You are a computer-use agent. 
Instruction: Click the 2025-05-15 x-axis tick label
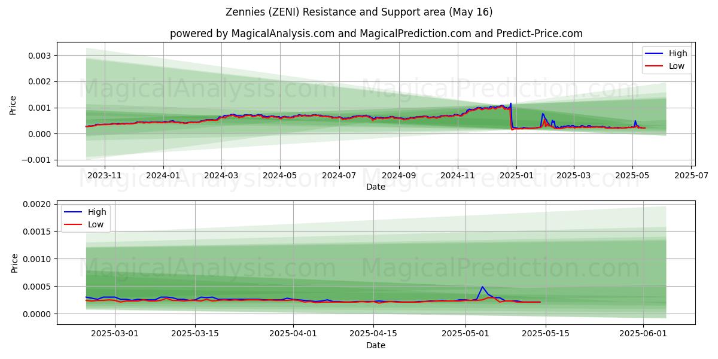545,334
